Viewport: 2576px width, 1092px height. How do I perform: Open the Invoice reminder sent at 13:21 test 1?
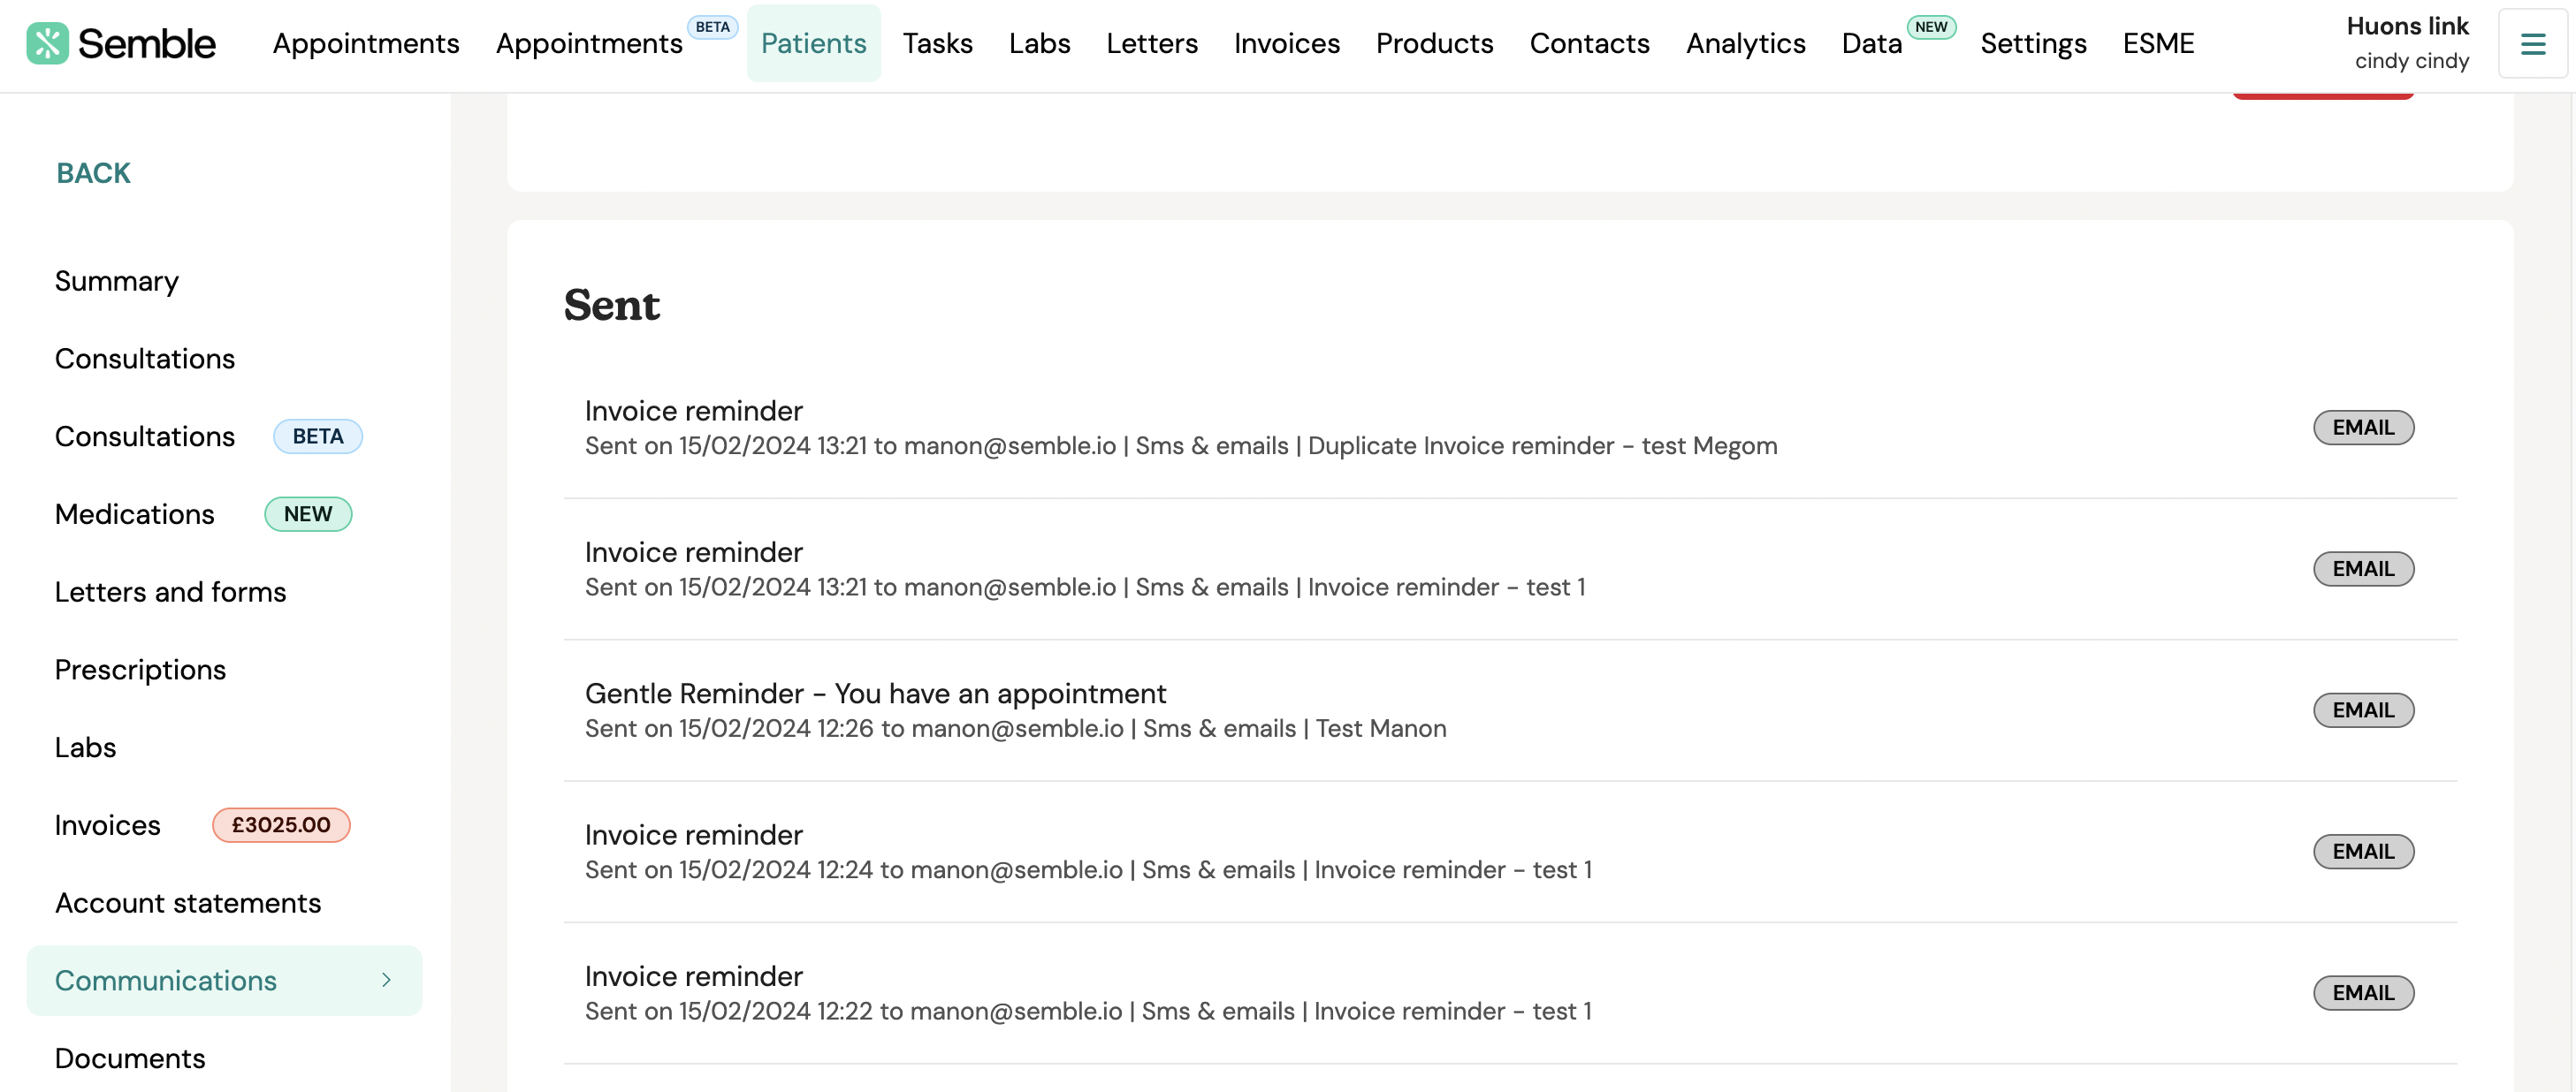1510,570
